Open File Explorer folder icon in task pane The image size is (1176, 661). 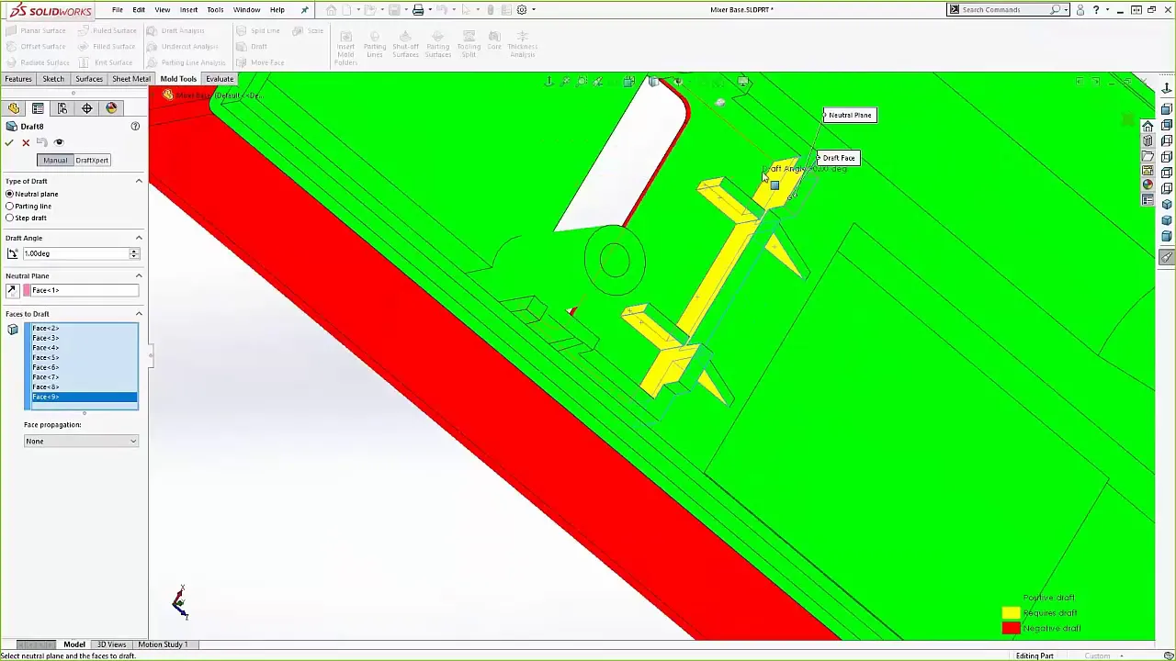click(x=1148, y=155)
